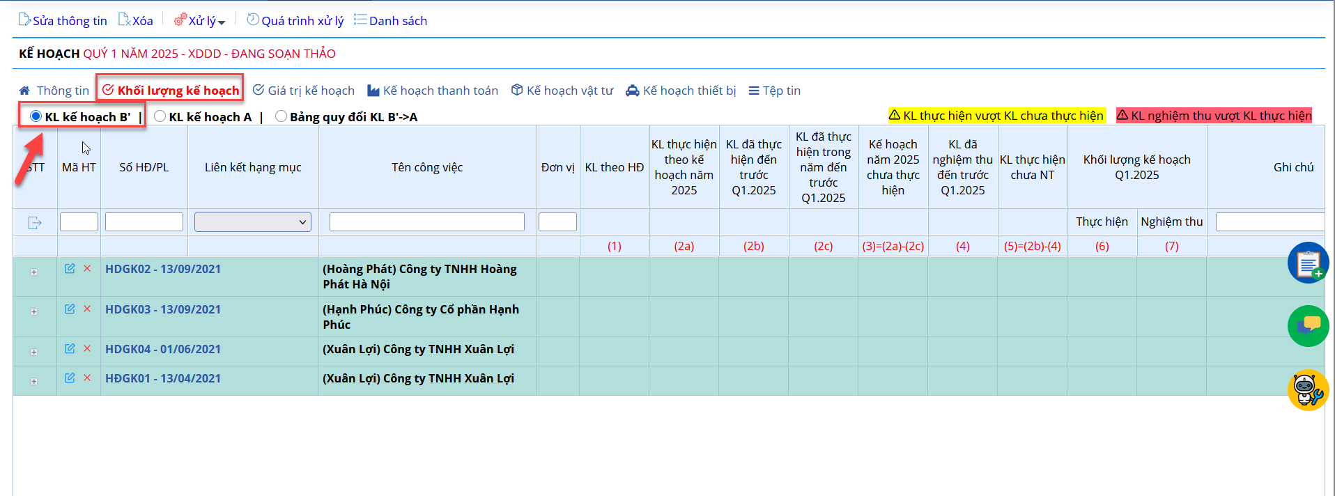Click the red delete X for HDGK03 row
Image resolution: width=1335 pixels, height=496 pixels.
(x=87, y=309)
